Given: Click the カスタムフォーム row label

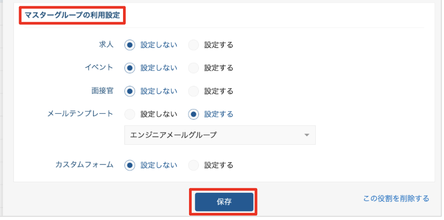Looking at the screenshot, I should pyautogui.click(x=84, y=165).
